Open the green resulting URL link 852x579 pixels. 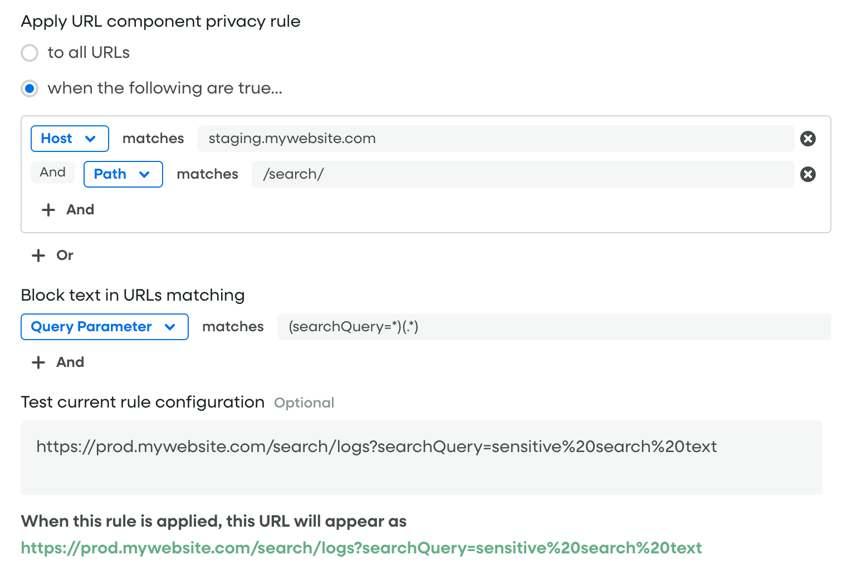click(x=361, y=548)
